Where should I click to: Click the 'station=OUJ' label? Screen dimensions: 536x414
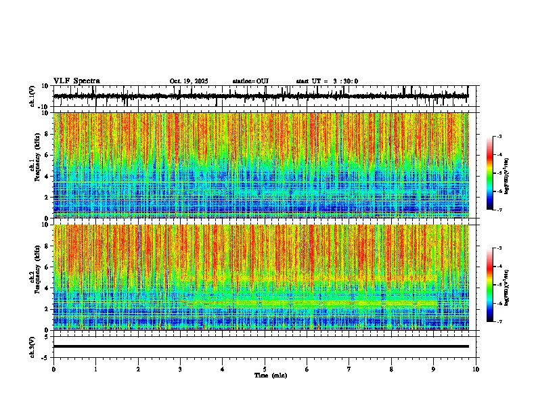tap(250, 81)
